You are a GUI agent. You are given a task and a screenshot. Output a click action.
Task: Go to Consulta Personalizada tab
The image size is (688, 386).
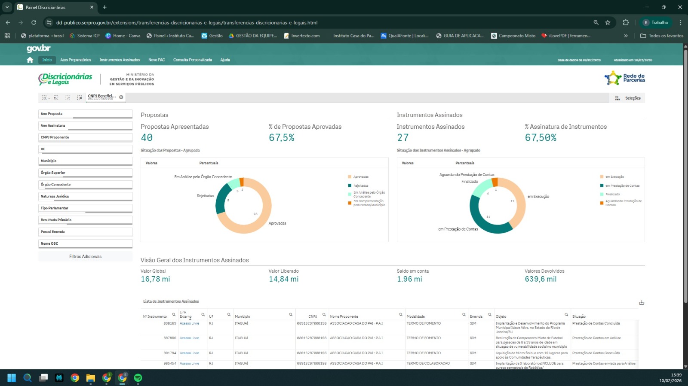coord(192,60)
